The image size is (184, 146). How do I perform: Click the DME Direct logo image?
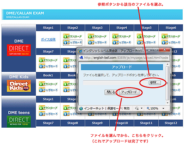point(19,50)
